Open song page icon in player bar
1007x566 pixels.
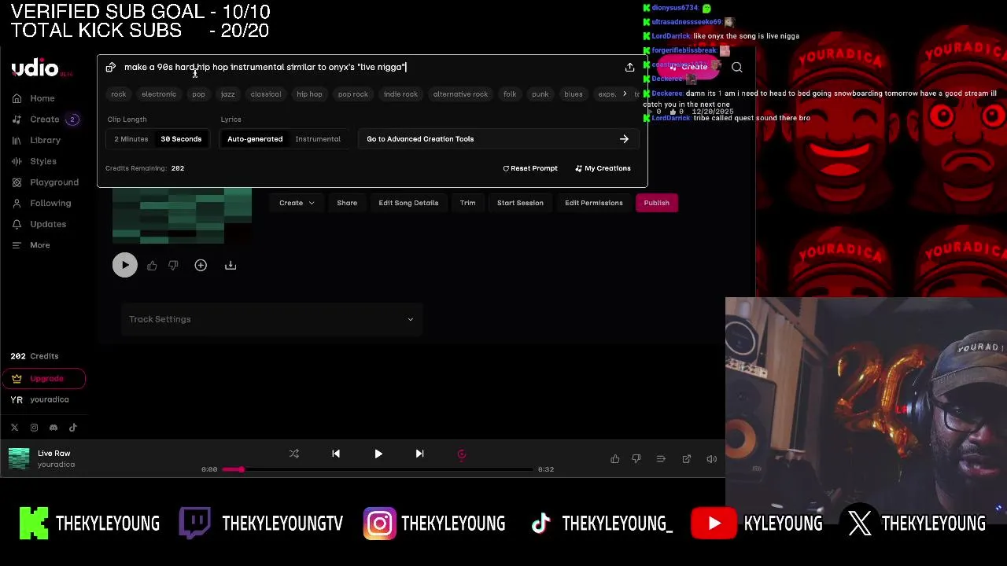687,459
